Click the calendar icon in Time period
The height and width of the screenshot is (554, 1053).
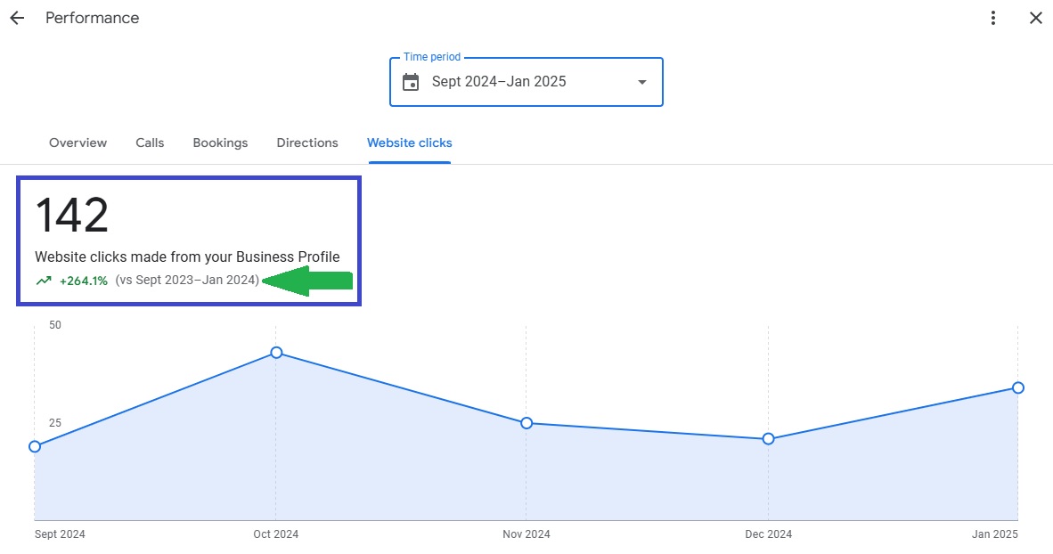[x=411, y=82]
